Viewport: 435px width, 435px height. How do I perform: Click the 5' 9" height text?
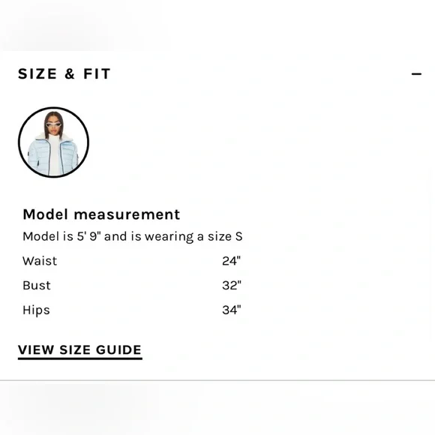click(88, 236)
